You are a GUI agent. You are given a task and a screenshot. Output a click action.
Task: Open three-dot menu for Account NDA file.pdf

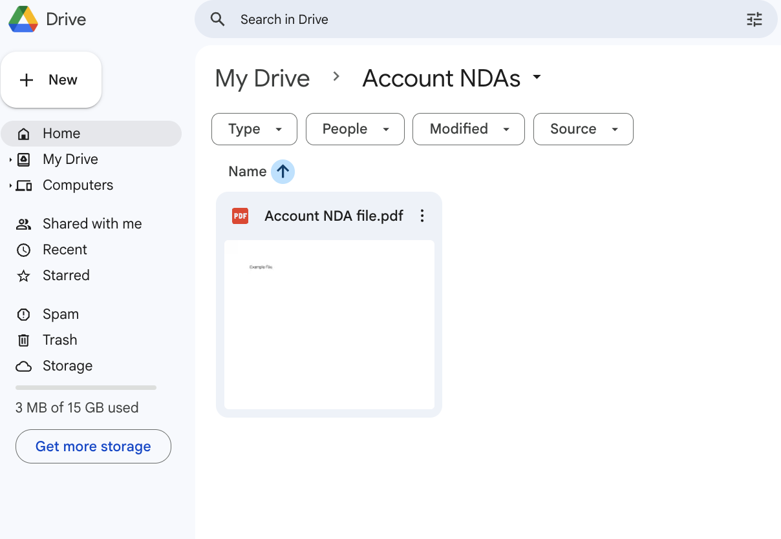tap(422, 216)
